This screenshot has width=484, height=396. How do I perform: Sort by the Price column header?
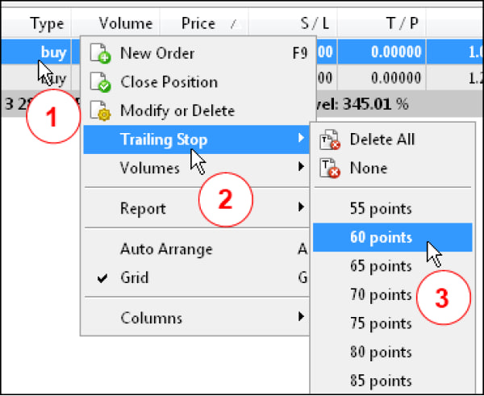coord(198,24)
